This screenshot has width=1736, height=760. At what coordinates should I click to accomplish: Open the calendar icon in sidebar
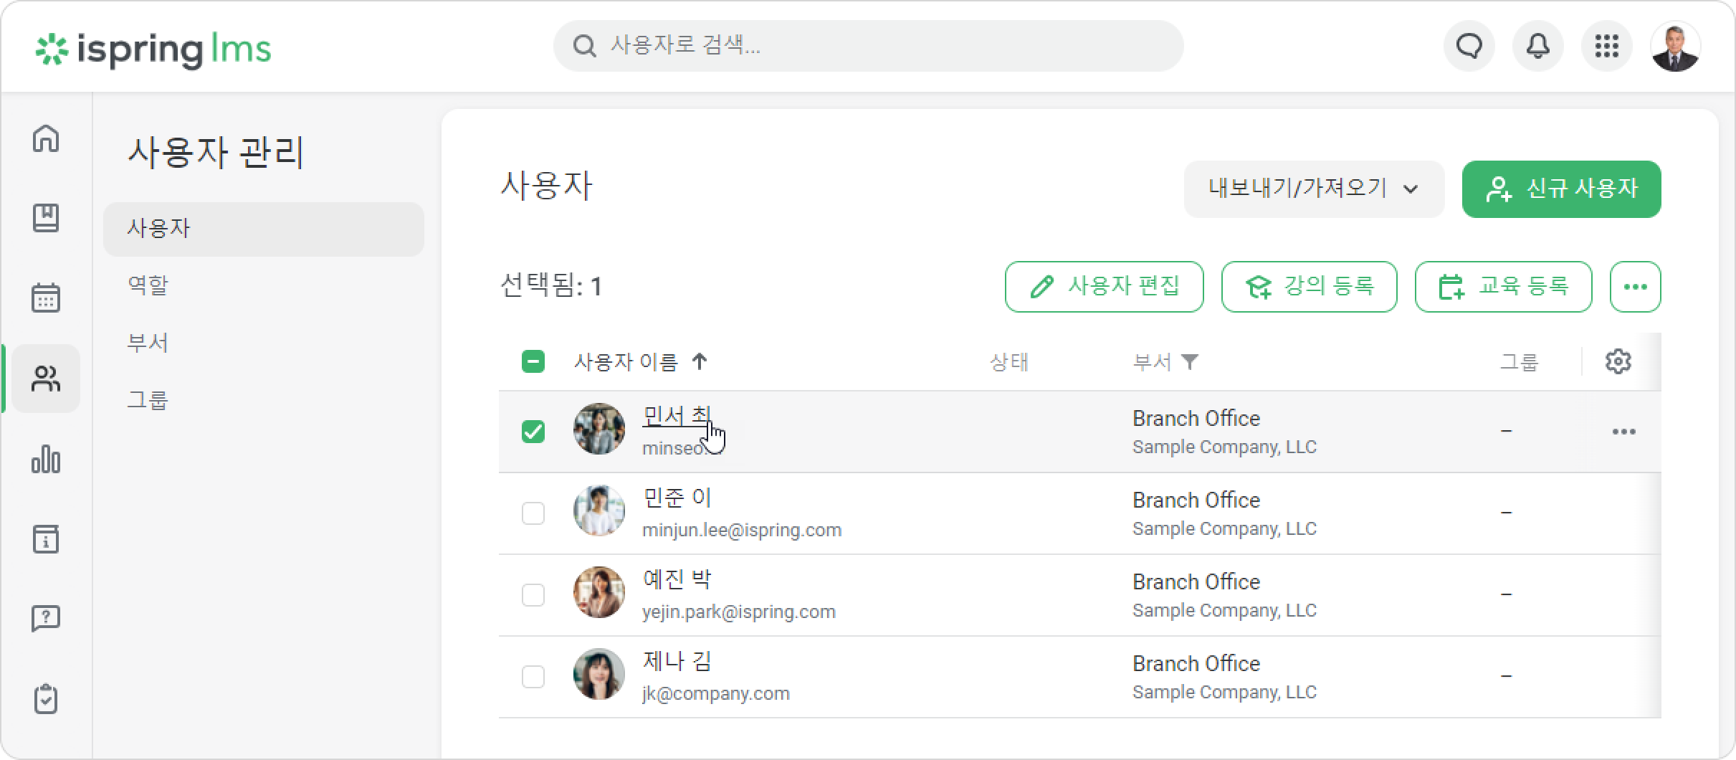click(46, 298)
